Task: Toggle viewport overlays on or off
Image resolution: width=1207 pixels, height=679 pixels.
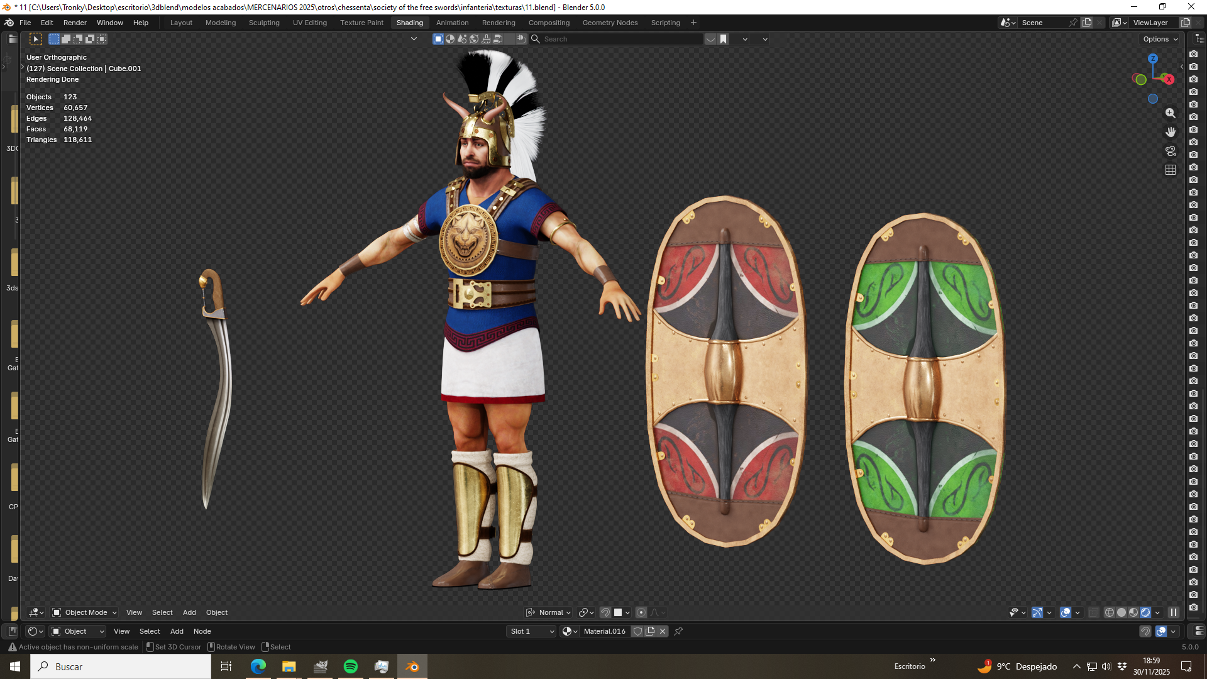Action: click(1066, 612)
